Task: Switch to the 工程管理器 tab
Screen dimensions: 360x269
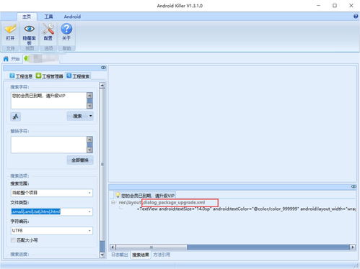Action: coord(50,76)
